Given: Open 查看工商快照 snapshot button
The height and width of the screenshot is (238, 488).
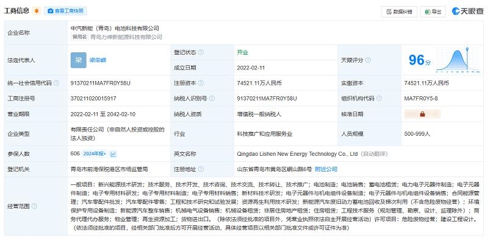Looking at the screenshot, I should [65, 11].
